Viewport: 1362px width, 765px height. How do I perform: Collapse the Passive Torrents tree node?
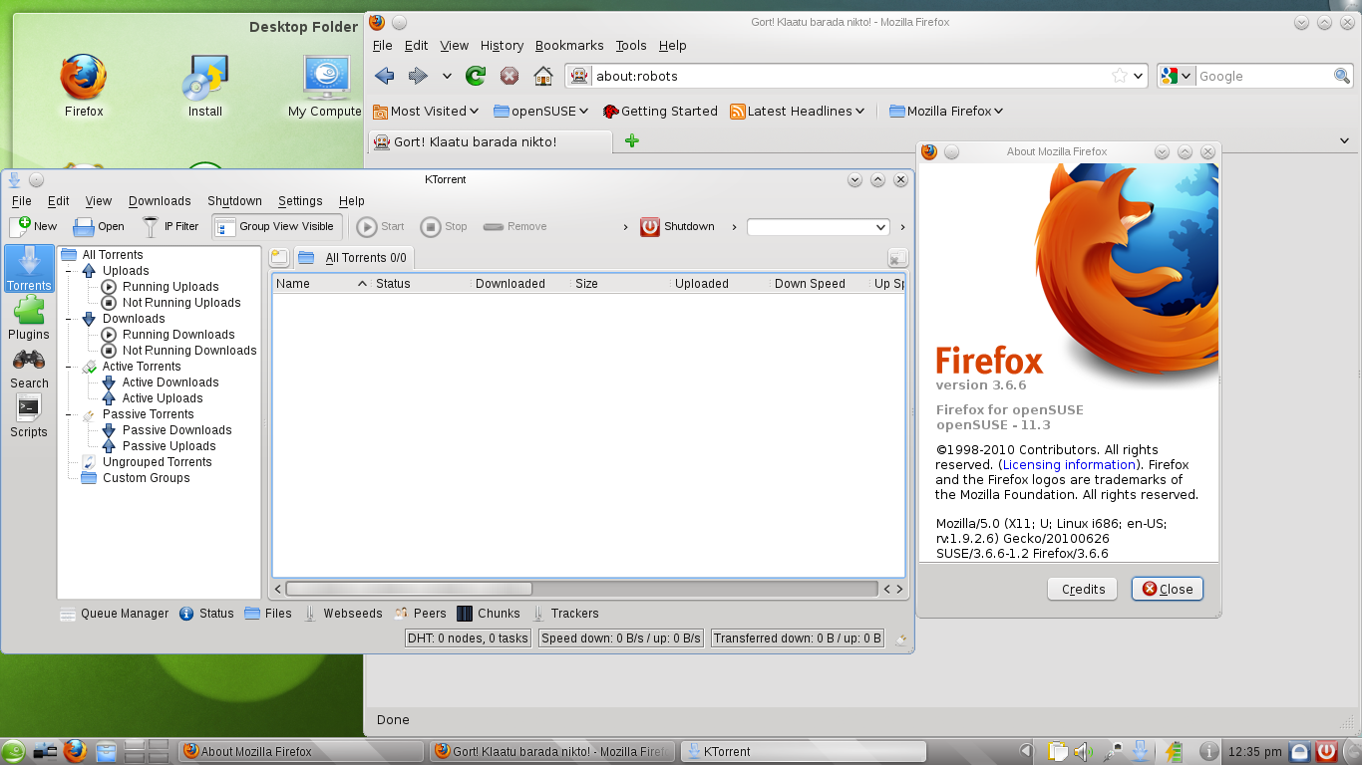coord(69,414)
